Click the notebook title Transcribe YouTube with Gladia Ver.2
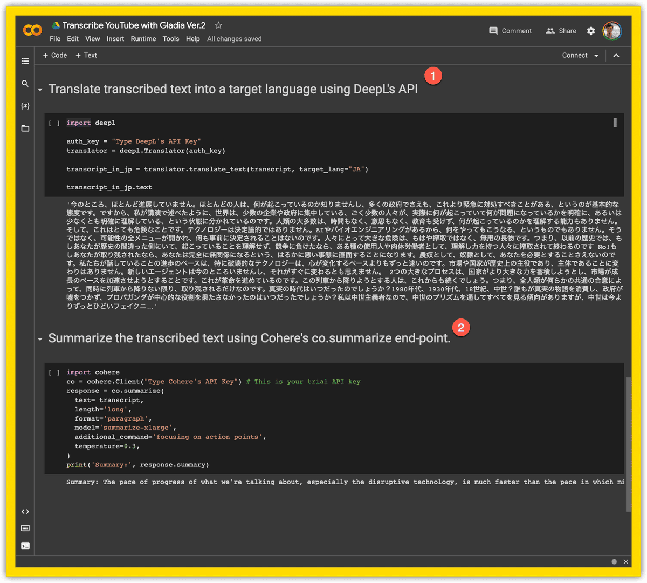The image size is (647, 583). tap(134, 25)
